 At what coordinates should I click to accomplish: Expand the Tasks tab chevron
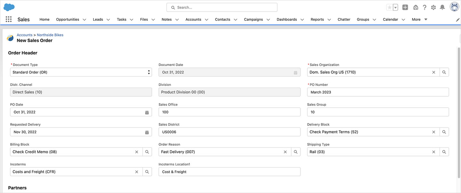[132, 19]
